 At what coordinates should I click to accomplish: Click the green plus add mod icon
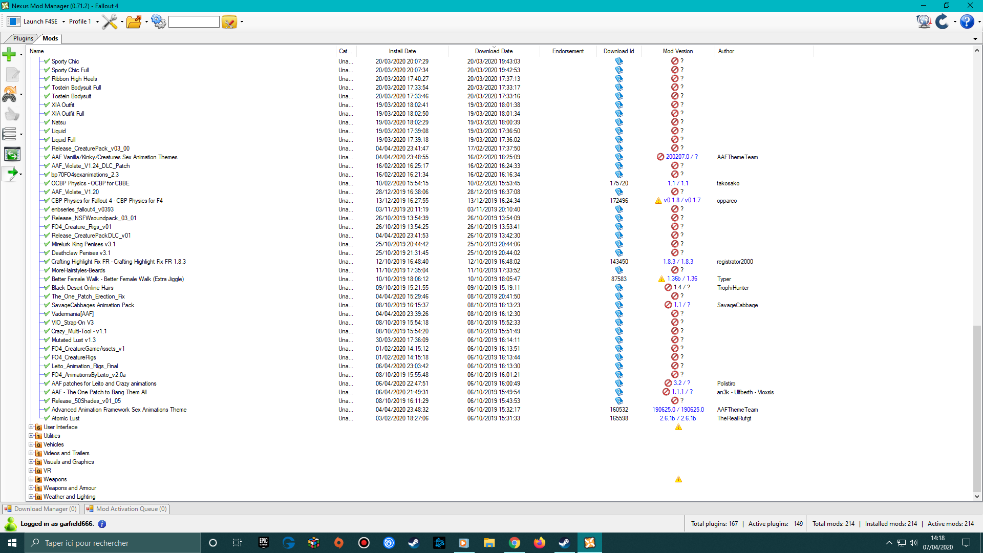coord(9,54)
